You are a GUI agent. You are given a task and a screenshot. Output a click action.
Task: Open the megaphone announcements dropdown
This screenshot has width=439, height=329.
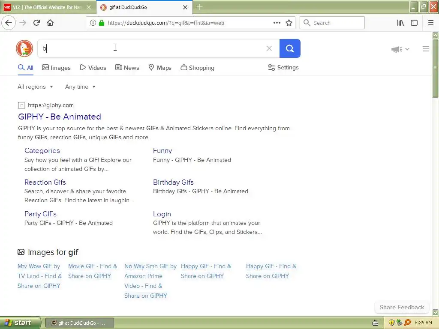coord(400,49)
